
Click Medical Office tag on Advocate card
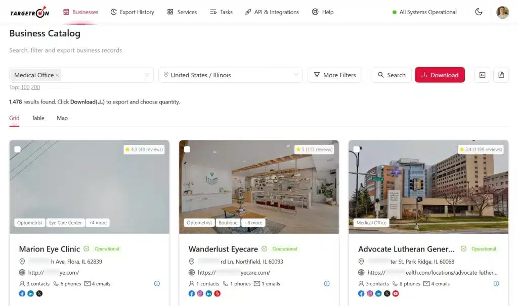371,223
